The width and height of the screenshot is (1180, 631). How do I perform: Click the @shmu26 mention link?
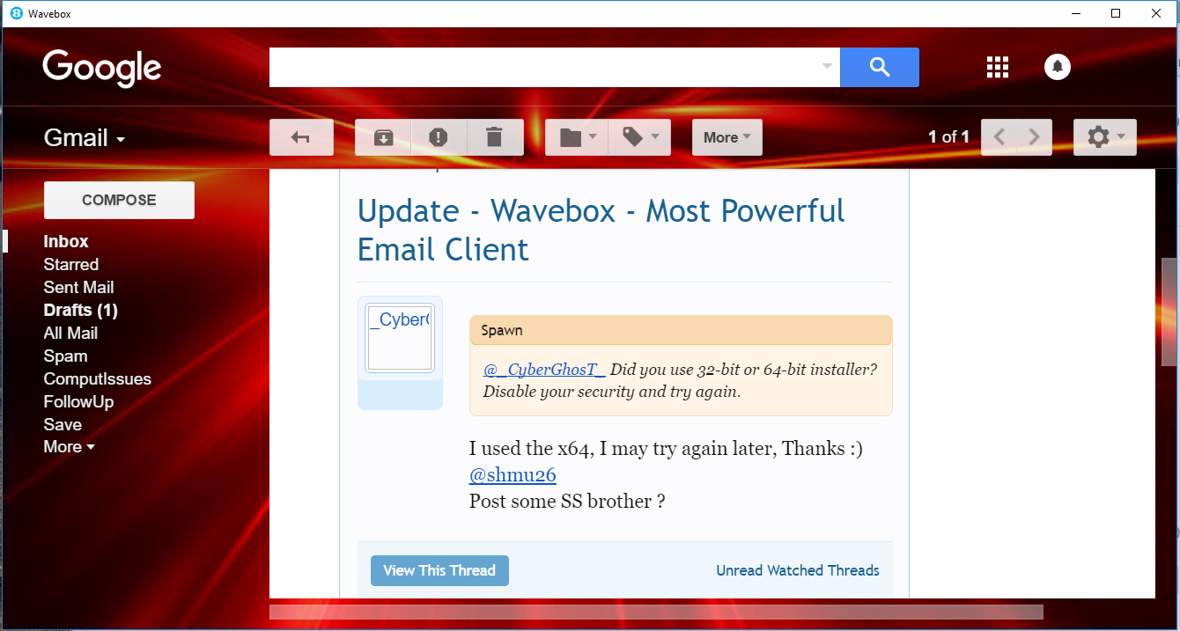(513, 475)
